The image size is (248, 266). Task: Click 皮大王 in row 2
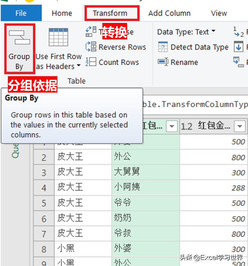pos(83,157)
